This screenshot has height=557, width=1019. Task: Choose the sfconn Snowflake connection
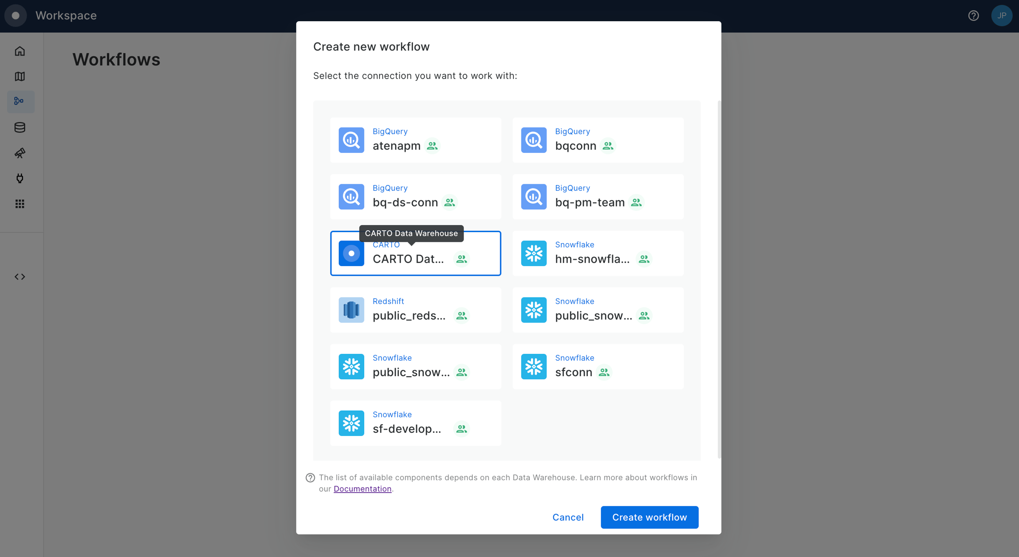pyautogui.click(x=598, y=366)
